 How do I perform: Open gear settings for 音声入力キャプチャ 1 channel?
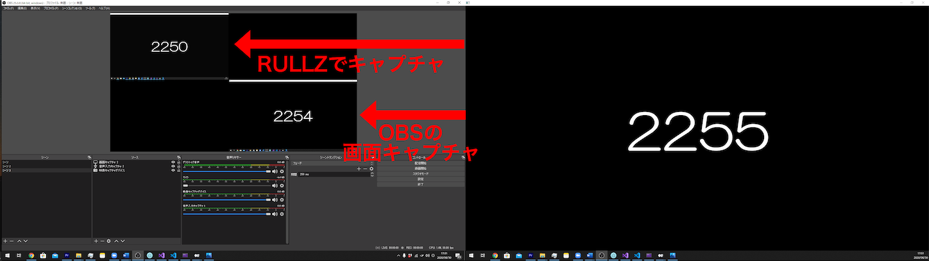(282, 214)
